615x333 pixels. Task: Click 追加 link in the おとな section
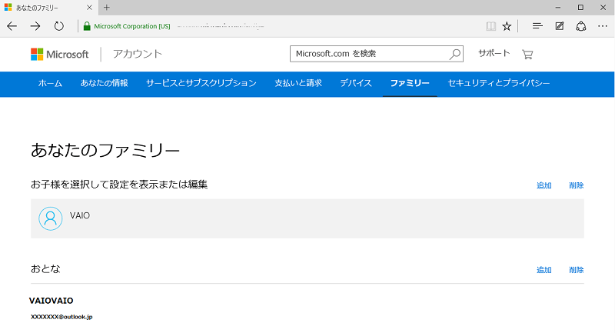tap(544, 270)
